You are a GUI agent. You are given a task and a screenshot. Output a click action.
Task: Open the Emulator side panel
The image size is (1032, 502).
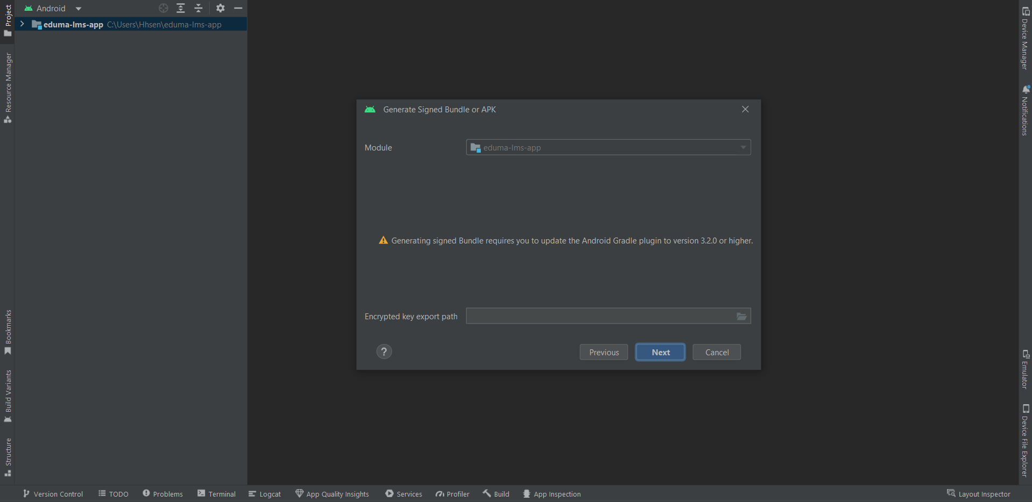click(x=1025, y=370)
